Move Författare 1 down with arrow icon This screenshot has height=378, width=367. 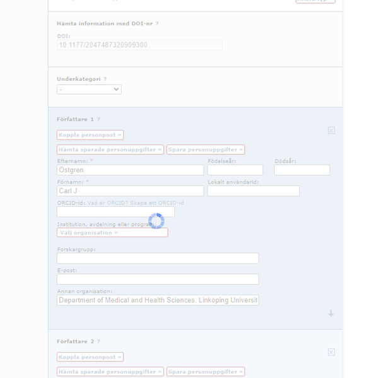click(331, 313)
